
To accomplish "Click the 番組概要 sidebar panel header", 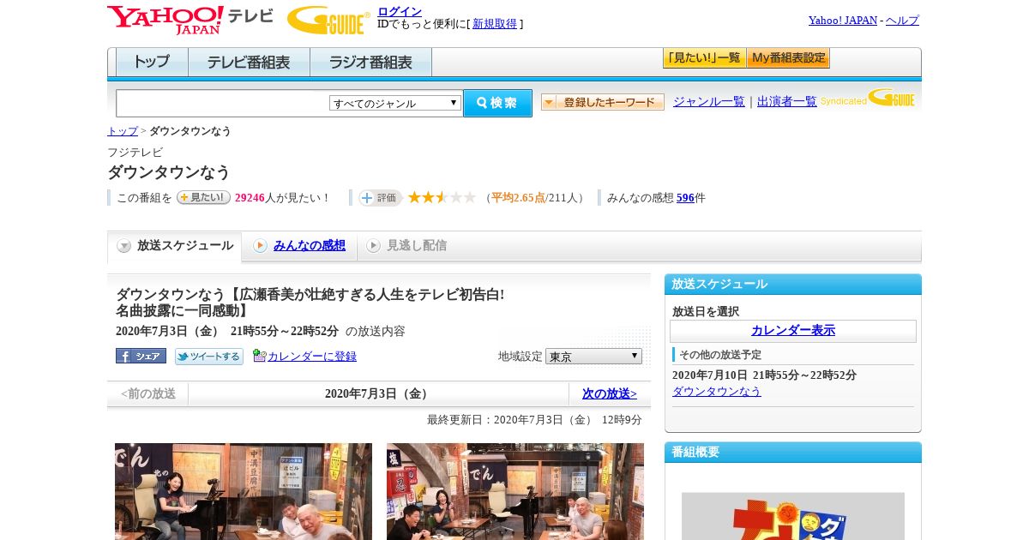I will [793, 453].
